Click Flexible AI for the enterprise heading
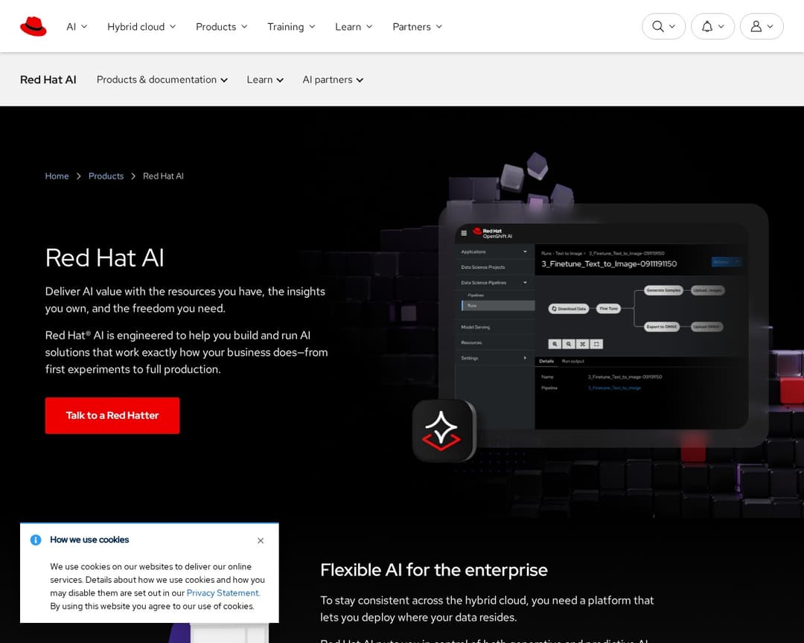This screenshot has height=643, width=804. pos(434,569)
